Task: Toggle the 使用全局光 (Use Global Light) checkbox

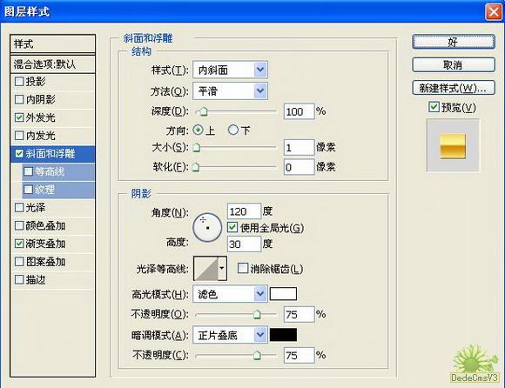Action: point(232,227)
